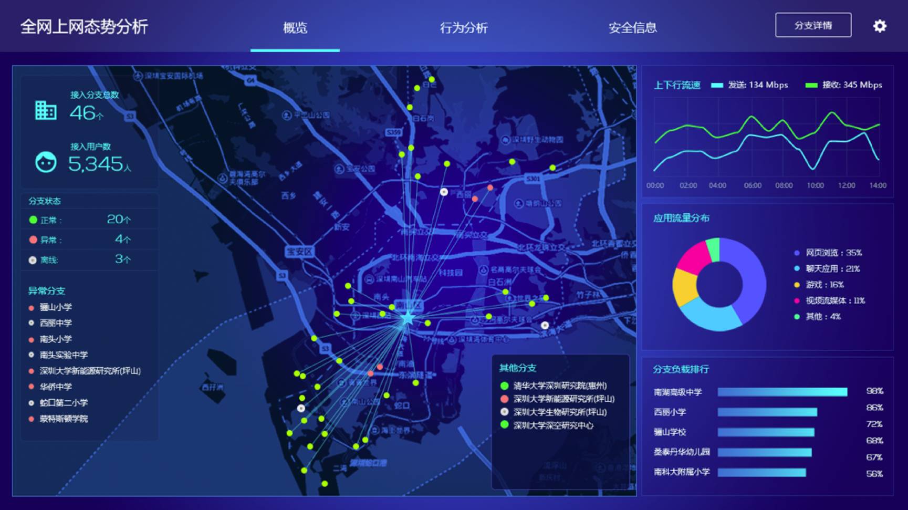The height and width of the screenshot is (510, 908).
Task: Click the 上下行流速 chart title
Action: pyautogui.click(x=677, y=85)
